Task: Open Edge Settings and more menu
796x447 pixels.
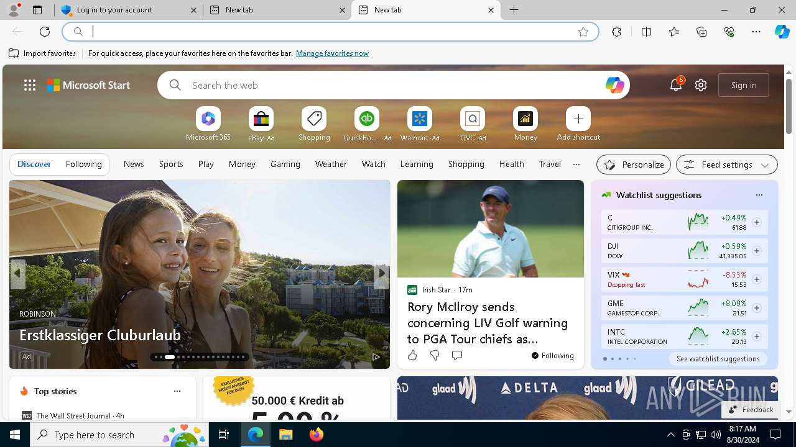Action: (756, 32)
